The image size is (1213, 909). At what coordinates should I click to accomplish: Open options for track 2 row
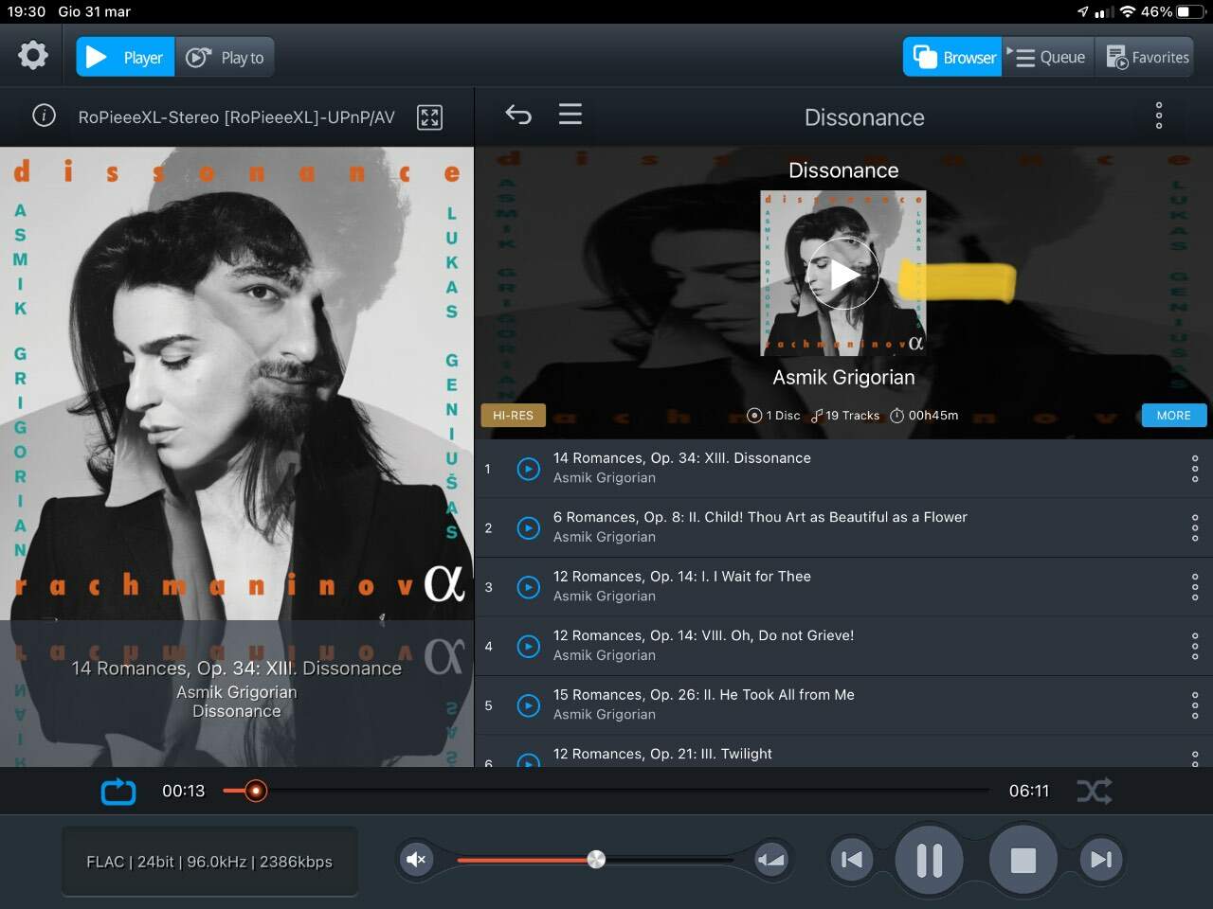pyautogui.click(x=1195, y=527)
